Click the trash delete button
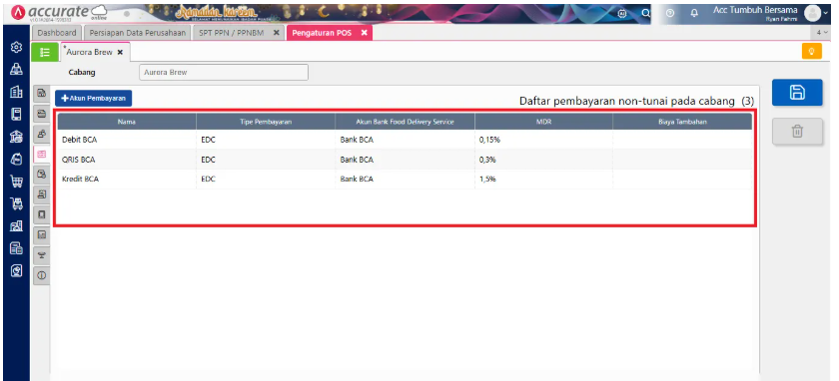839x381 pixels. [797, 131]
